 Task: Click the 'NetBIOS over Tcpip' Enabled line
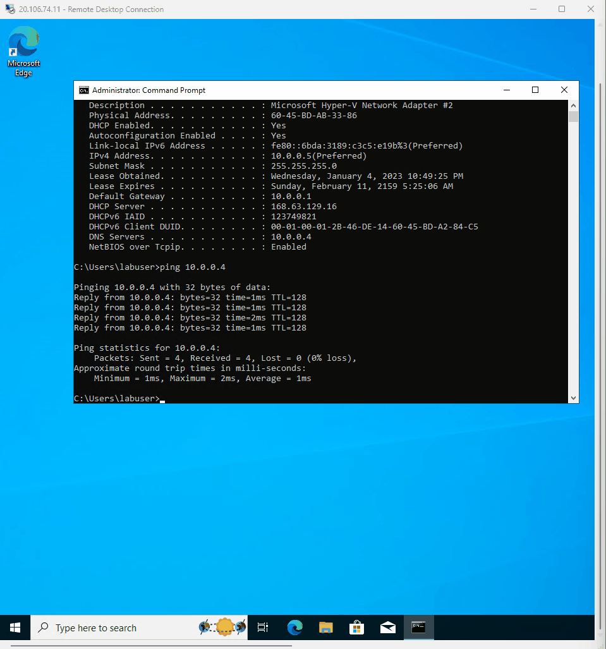[x=197, y=247]
